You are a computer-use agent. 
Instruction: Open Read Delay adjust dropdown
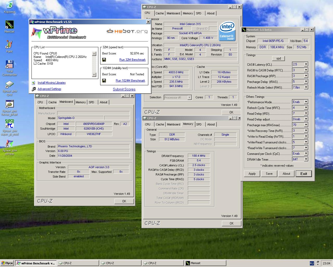306,119
